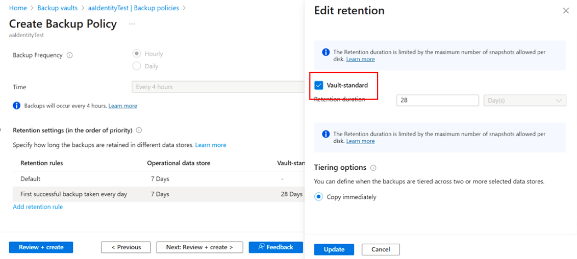Click the retention duration input field
Viewport: 577px width, 259px height.
[x=437, y=100]
